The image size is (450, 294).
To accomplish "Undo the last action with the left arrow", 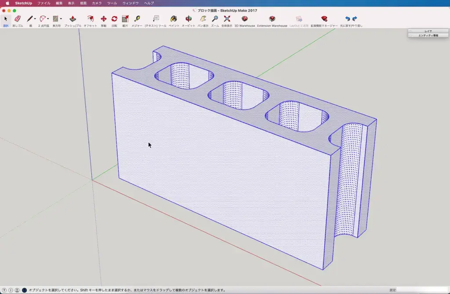I will coord(348,19).
